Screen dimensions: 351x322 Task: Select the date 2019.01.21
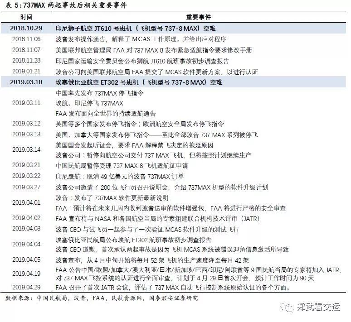[26, 71]
